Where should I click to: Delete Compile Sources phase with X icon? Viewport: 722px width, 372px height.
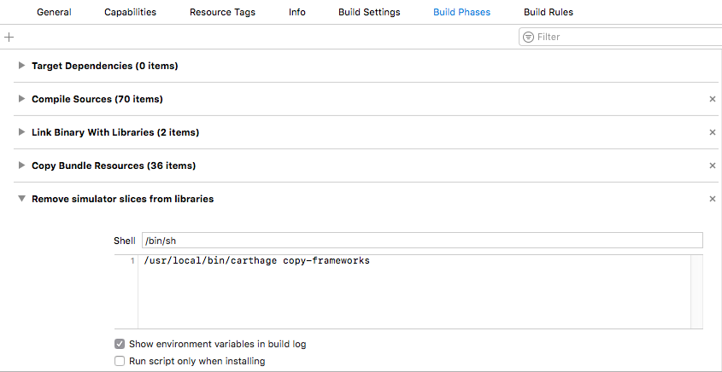pyautogui.click(x=713, y=99)
